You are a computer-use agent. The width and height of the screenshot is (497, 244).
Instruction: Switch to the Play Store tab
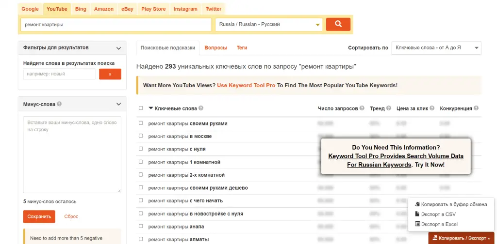tap(153, 9)
